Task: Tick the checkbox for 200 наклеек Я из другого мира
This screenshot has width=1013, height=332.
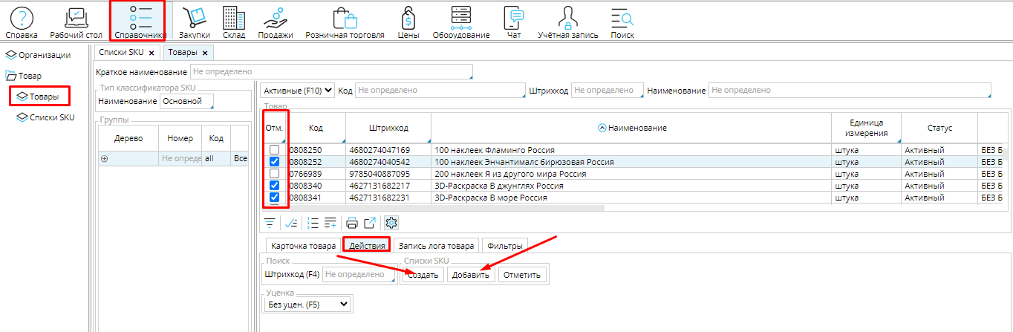Action: pyautogui.click(x=274, y=174)
